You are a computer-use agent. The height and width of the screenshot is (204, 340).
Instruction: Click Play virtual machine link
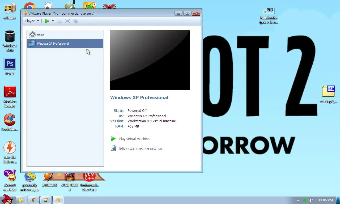coord(134,139)
